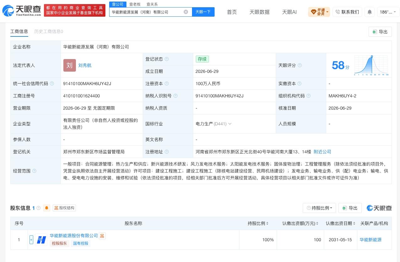Select 查关系 search tab
Viewport: 400px width, 262px height.
pos(152,4)
